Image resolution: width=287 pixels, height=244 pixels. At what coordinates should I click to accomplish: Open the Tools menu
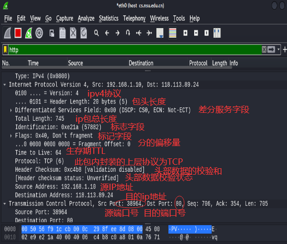click(179, 18)
